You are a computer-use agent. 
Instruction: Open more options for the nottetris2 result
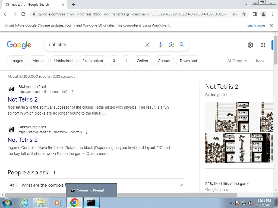click(x=72, y=92)
